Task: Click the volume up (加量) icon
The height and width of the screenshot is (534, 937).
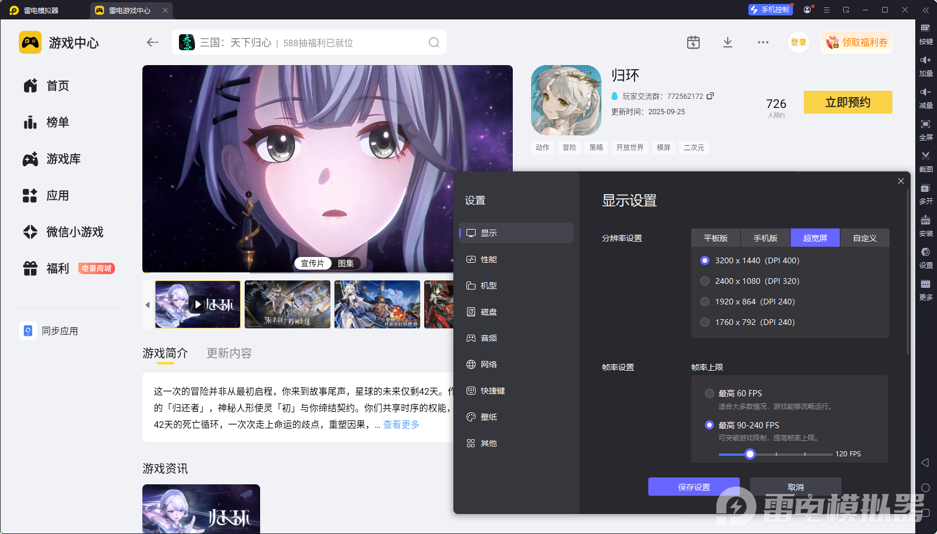Action: click(x=926, y=60)
